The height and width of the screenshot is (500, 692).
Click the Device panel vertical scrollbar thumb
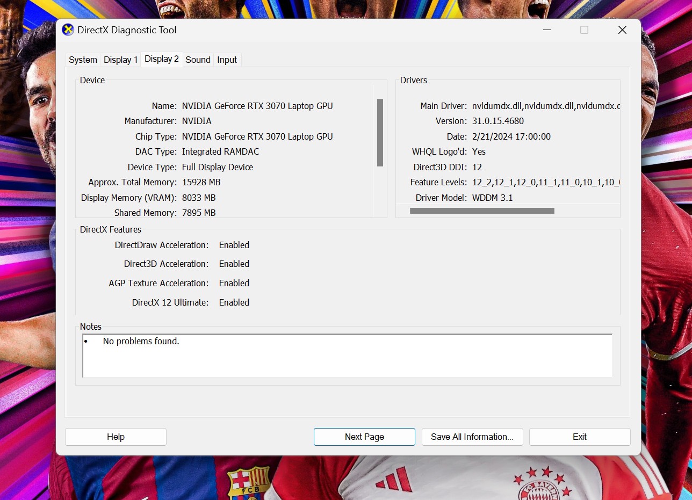[380, 132]
